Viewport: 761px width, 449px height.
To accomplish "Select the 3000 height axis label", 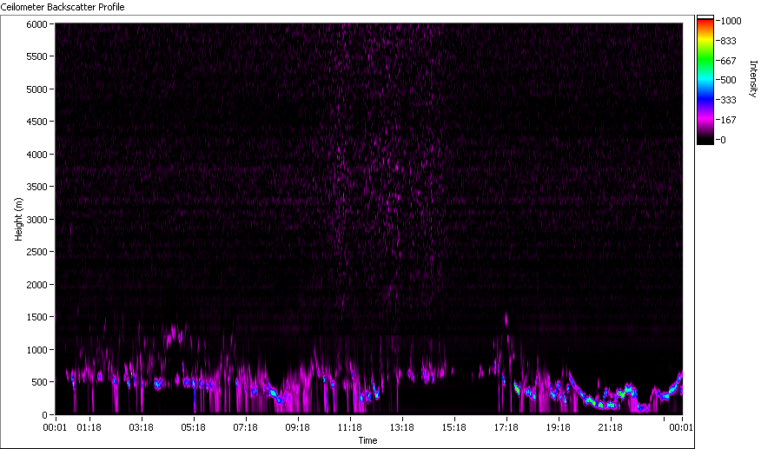I will (x=36, y=220).
